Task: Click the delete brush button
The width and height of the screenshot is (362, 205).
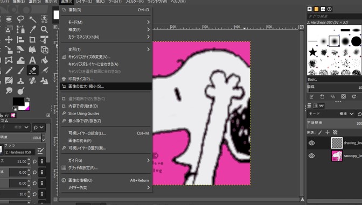Action: click(344, 96)
